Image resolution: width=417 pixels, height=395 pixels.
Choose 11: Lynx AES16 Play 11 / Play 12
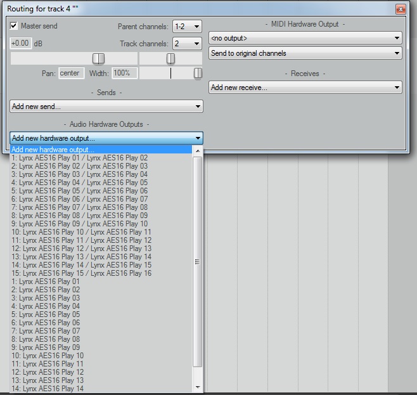pos(101,240)
